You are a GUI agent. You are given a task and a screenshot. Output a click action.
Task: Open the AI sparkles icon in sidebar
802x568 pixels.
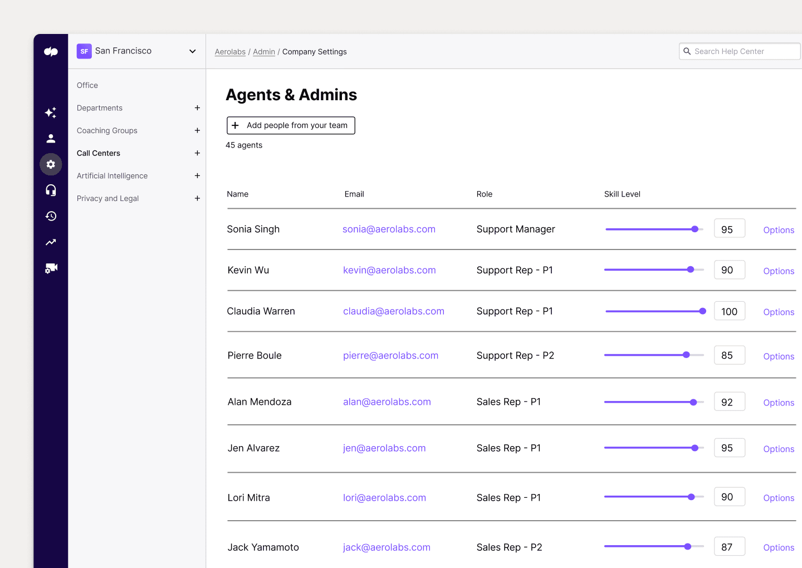click(x=51, y=112)
